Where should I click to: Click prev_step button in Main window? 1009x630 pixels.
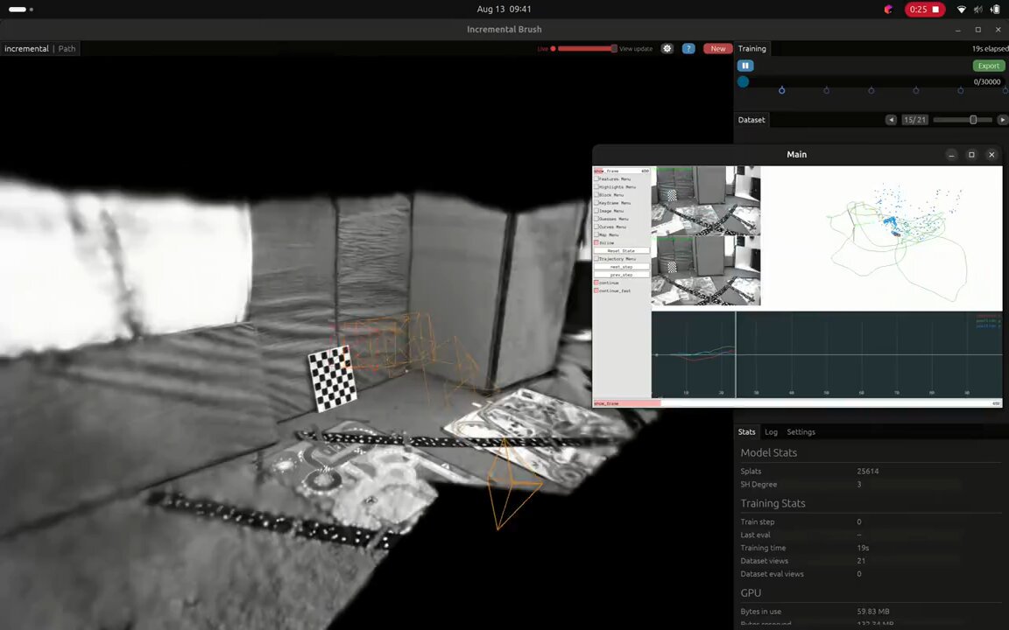pos(621,275)
